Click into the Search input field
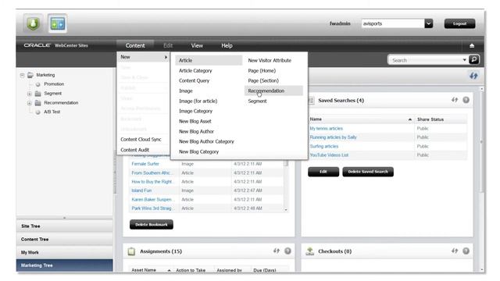This screenshot has height=281, width=500. [425, 60]
